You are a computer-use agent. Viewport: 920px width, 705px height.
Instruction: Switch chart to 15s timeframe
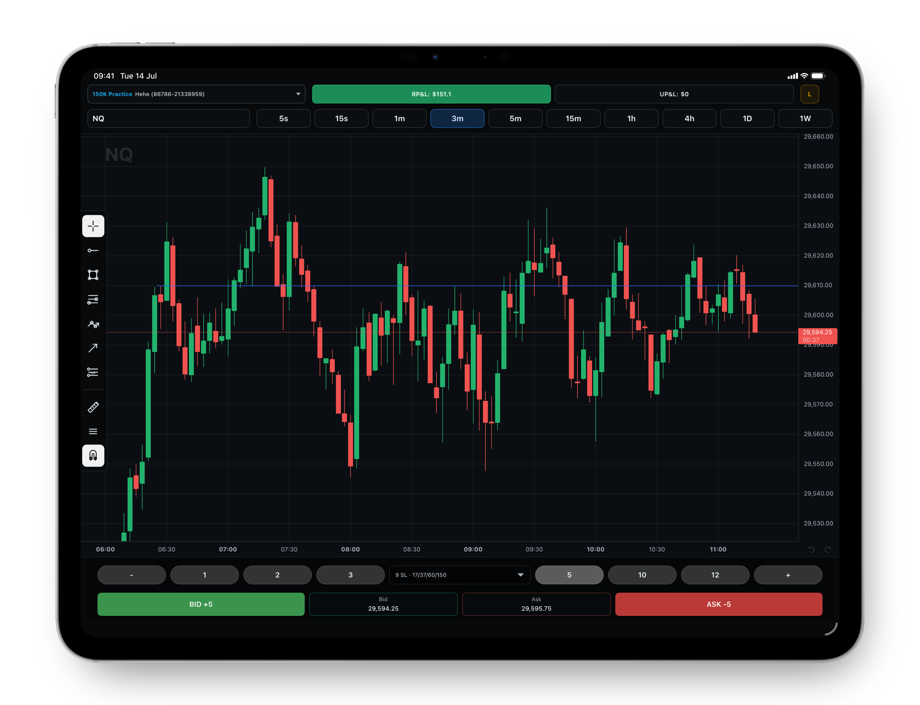pyautogui.click(x=342, y=118)
